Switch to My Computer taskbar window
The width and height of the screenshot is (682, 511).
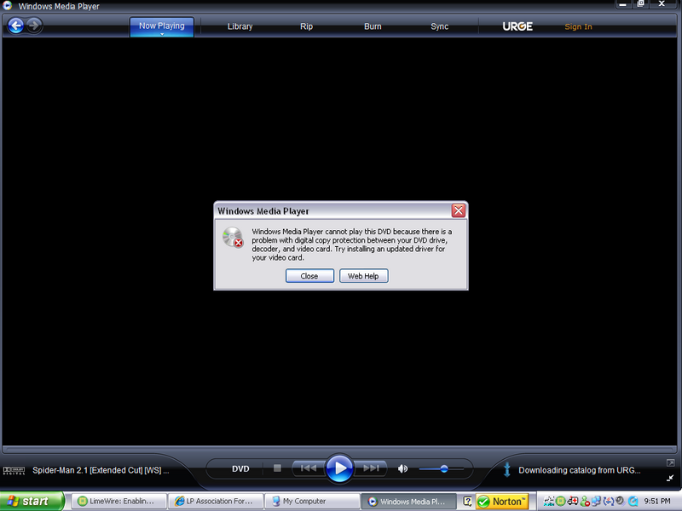click(x=312, y=501)
